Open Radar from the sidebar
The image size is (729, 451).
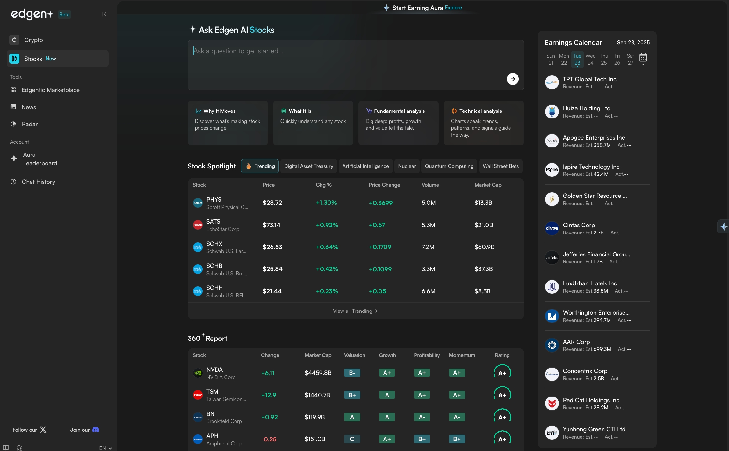click(29, 124)
